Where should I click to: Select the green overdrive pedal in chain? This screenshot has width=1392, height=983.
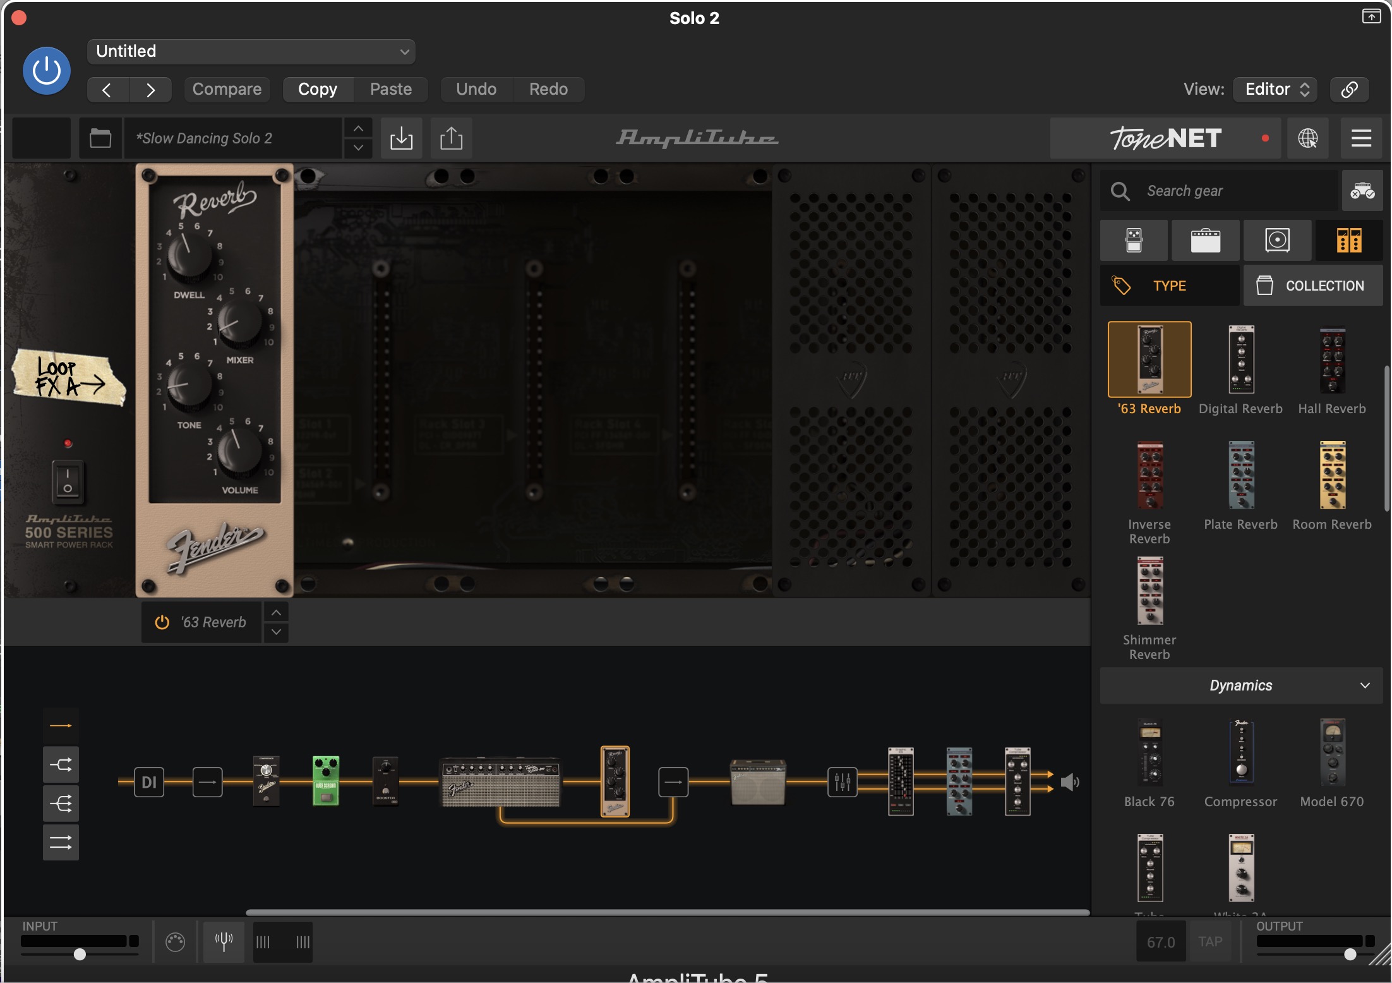click(326, 781)
